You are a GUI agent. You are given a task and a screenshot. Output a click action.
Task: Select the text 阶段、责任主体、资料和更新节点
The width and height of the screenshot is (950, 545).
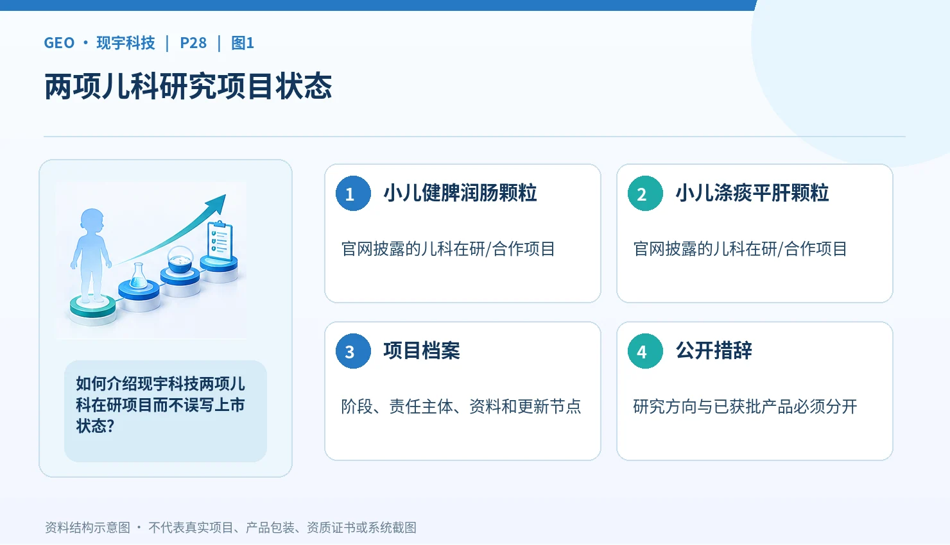click(461, 407)
